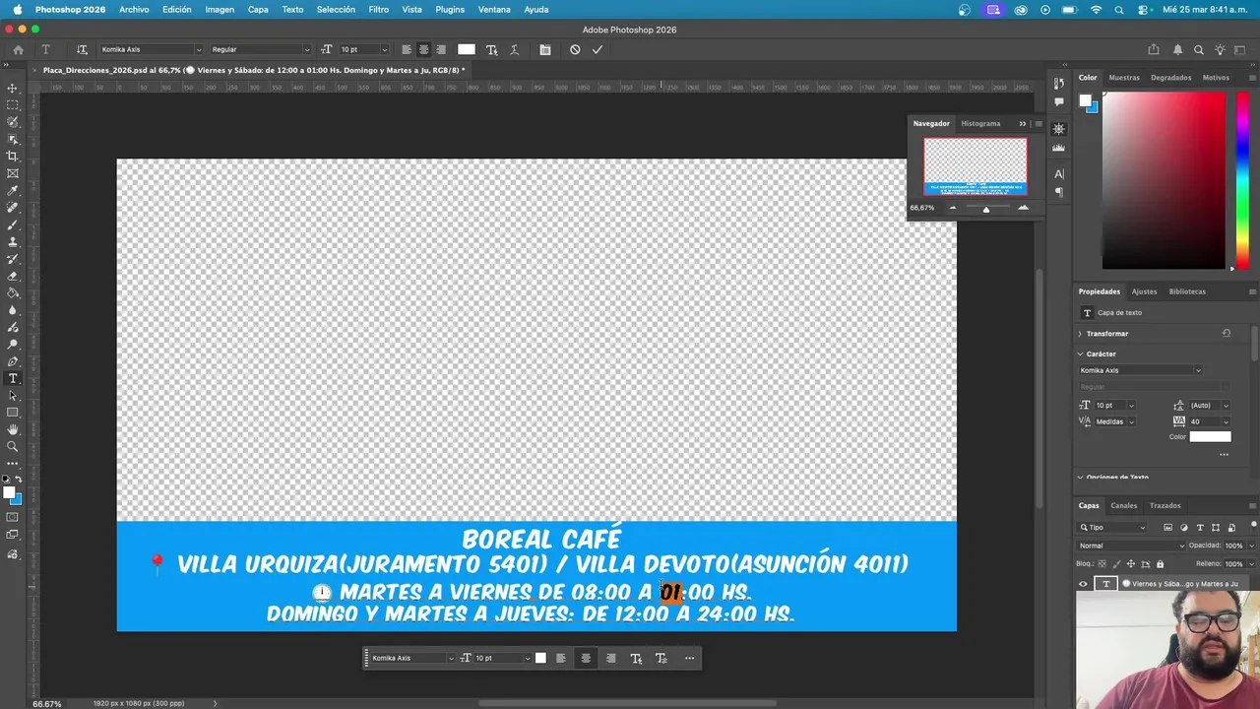Filter layers by text type

(x=1200, y=528)
